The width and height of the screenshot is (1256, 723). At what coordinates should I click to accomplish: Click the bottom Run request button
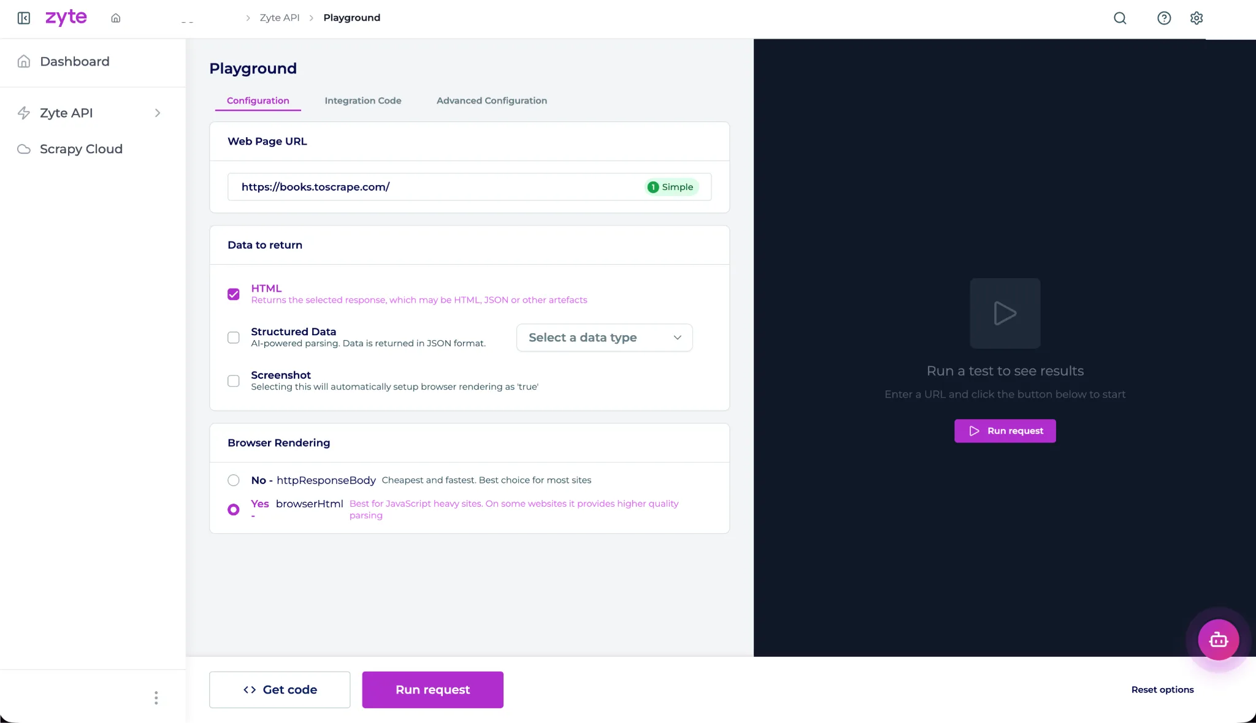coord(433,690)
